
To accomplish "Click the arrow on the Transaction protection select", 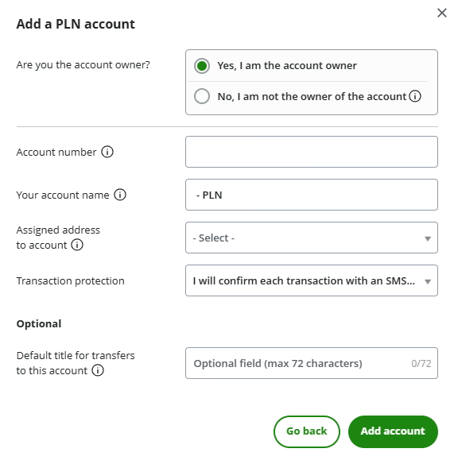I will click(x=428, y=281).
